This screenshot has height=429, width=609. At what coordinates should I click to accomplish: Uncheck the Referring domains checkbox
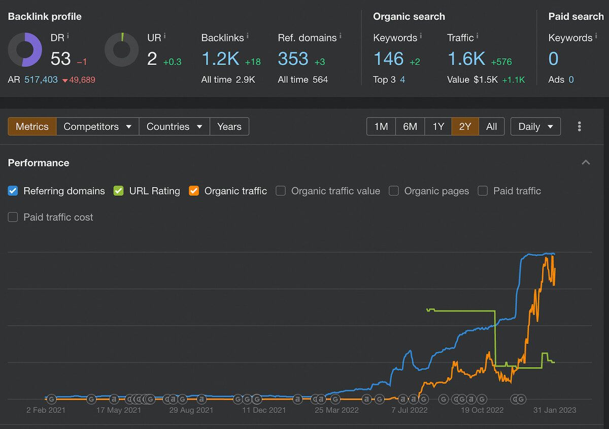[13, 191]
